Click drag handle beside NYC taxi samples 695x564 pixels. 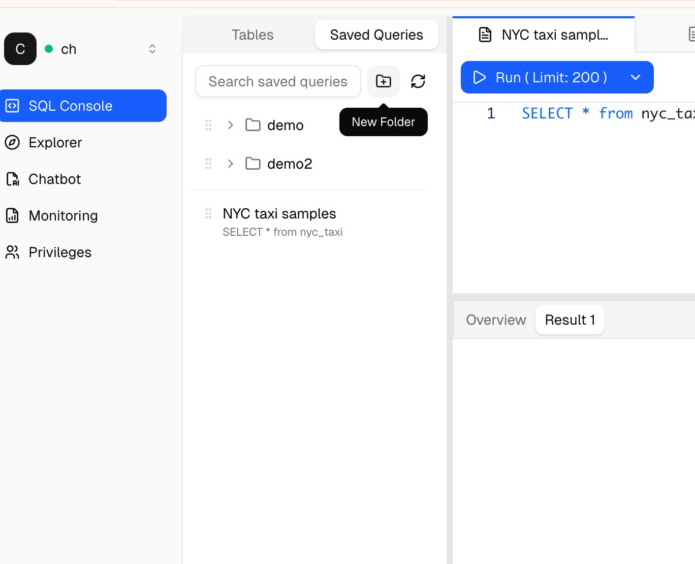pos(208,214)
